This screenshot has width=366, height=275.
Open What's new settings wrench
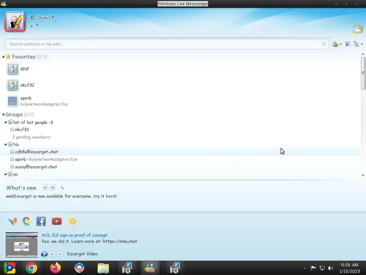62,188
